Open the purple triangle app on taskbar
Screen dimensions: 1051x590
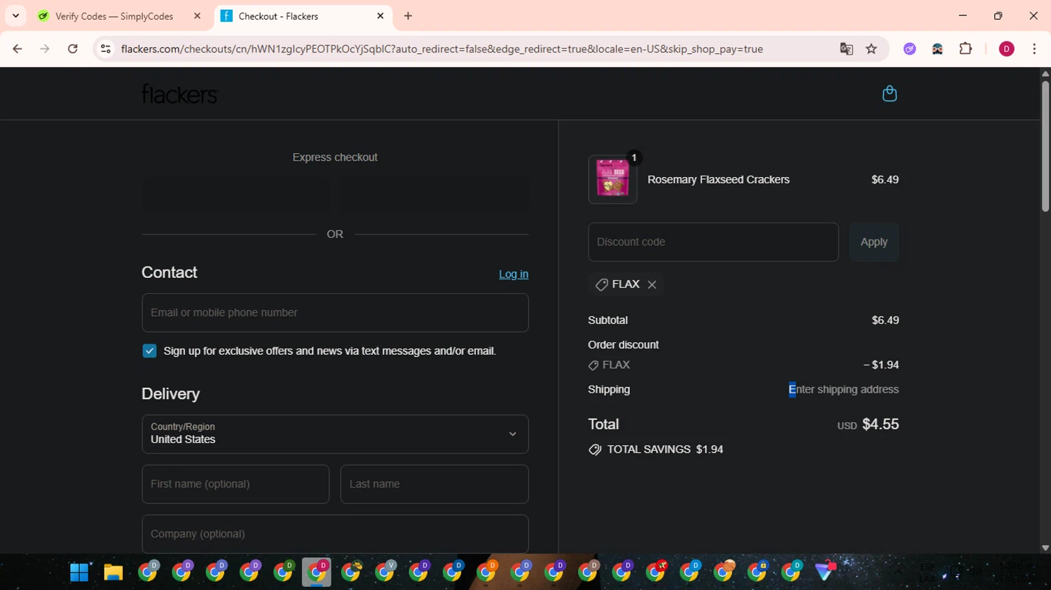click(x=825, y=572)
